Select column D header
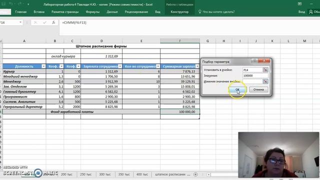Viewport: 320px width, 180px height. coord(101,41)
